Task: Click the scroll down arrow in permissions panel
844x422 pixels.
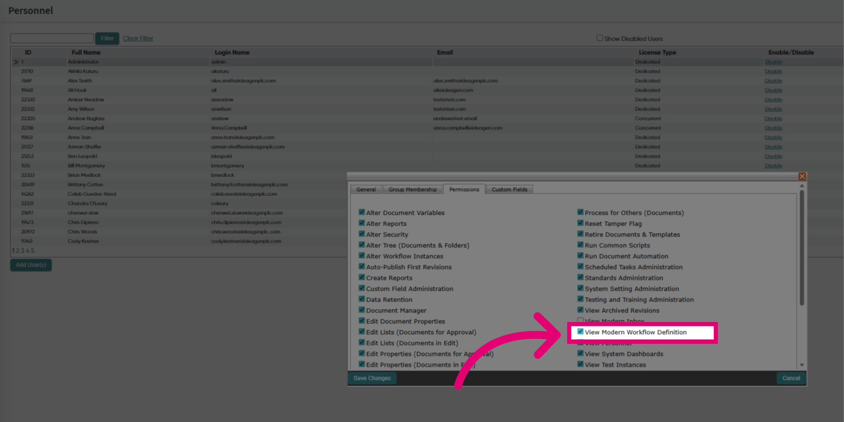Action: (802, 365)
